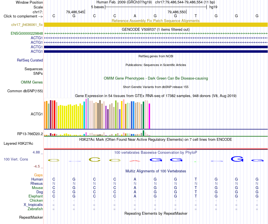268x224 pixels.
Task: Click the Reference Assembly Fix Patch Sequence Alignments title
Action: coord(156,21)
